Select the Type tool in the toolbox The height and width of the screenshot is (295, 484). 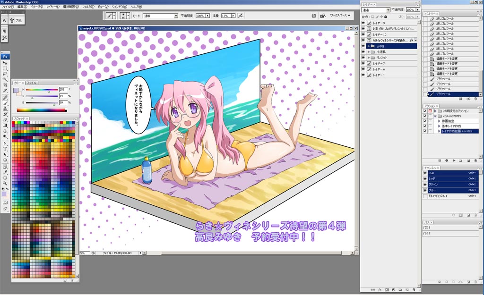[x=5, y=149]
